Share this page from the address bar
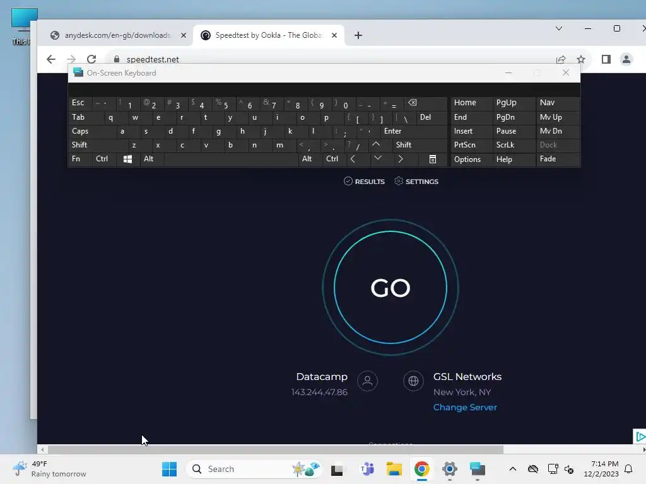The width and height of the screenshot is (646, 484). point(561,59)
